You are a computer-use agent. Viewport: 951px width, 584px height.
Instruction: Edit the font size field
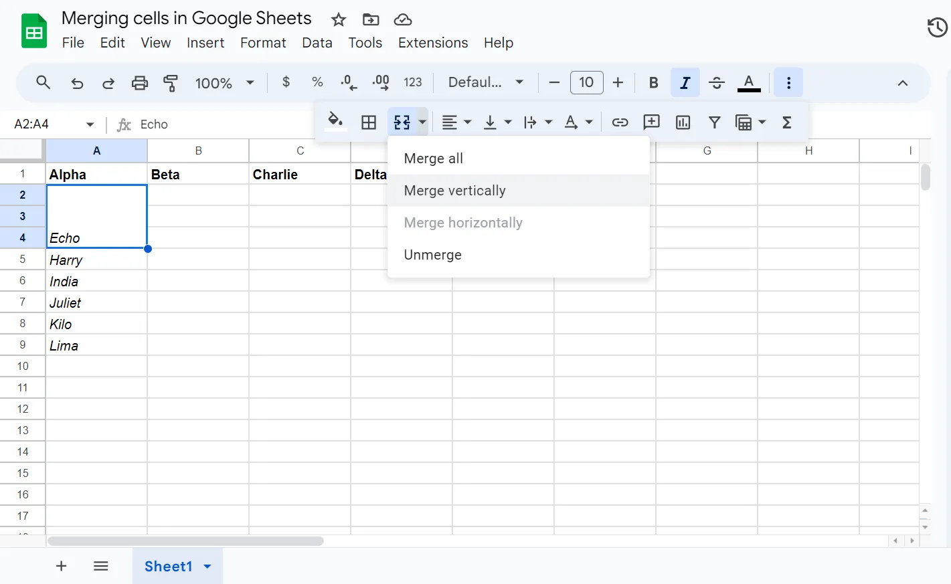587,83
